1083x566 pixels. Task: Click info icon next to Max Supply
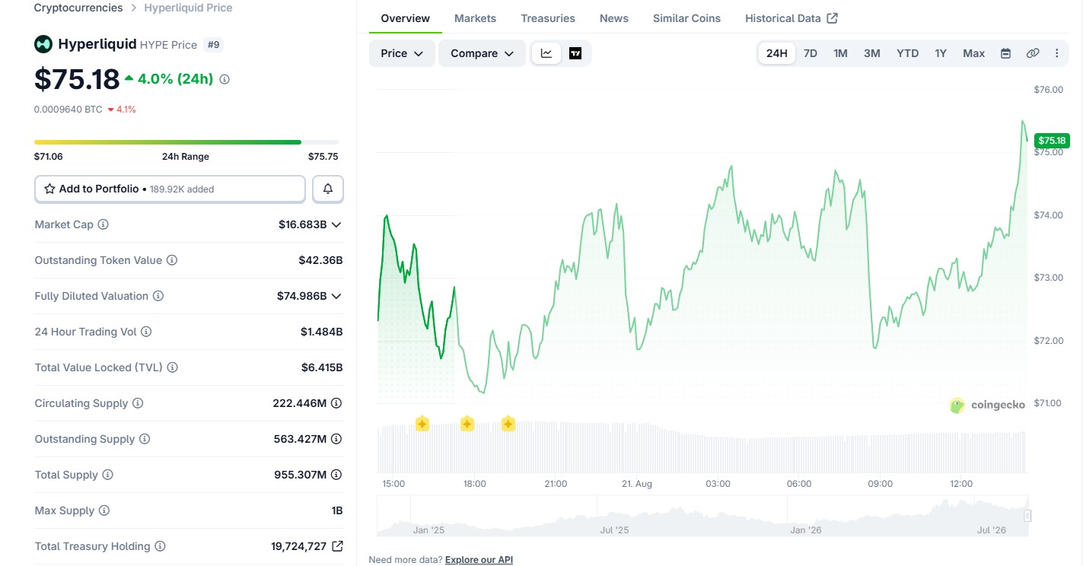click(x=104, y=510)
